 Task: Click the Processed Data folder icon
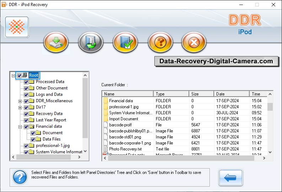pos(32,82)
